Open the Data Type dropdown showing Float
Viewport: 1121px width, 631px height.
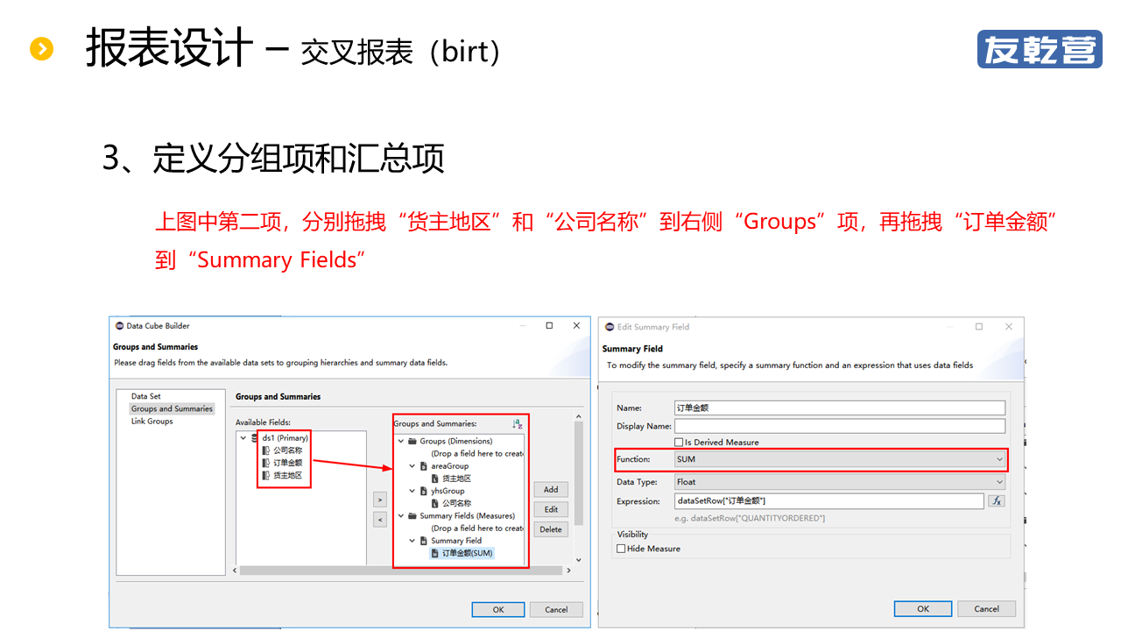tap(841, 481)
